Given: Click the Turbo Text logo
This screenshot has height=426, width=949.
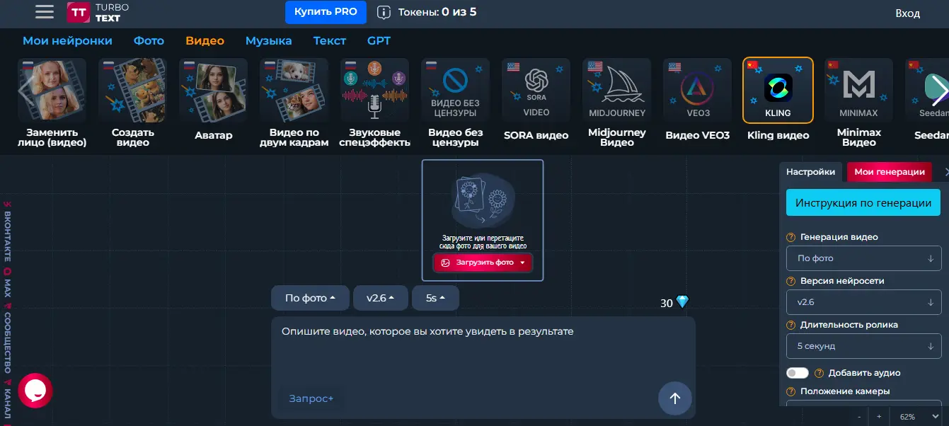Looking at the screenshot, I should pyautogui.click(x=98, y=12).
